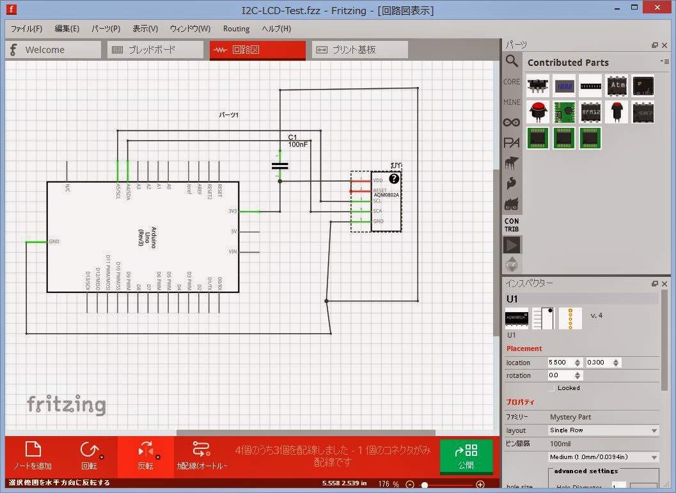Pick the Atm chip part
Viewport: 676px width, 493px height.
point(617,85)
